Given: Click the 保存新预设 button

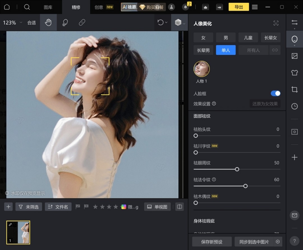Looking at the screenshot, I should pyautogui.click(x=211, y=241).
